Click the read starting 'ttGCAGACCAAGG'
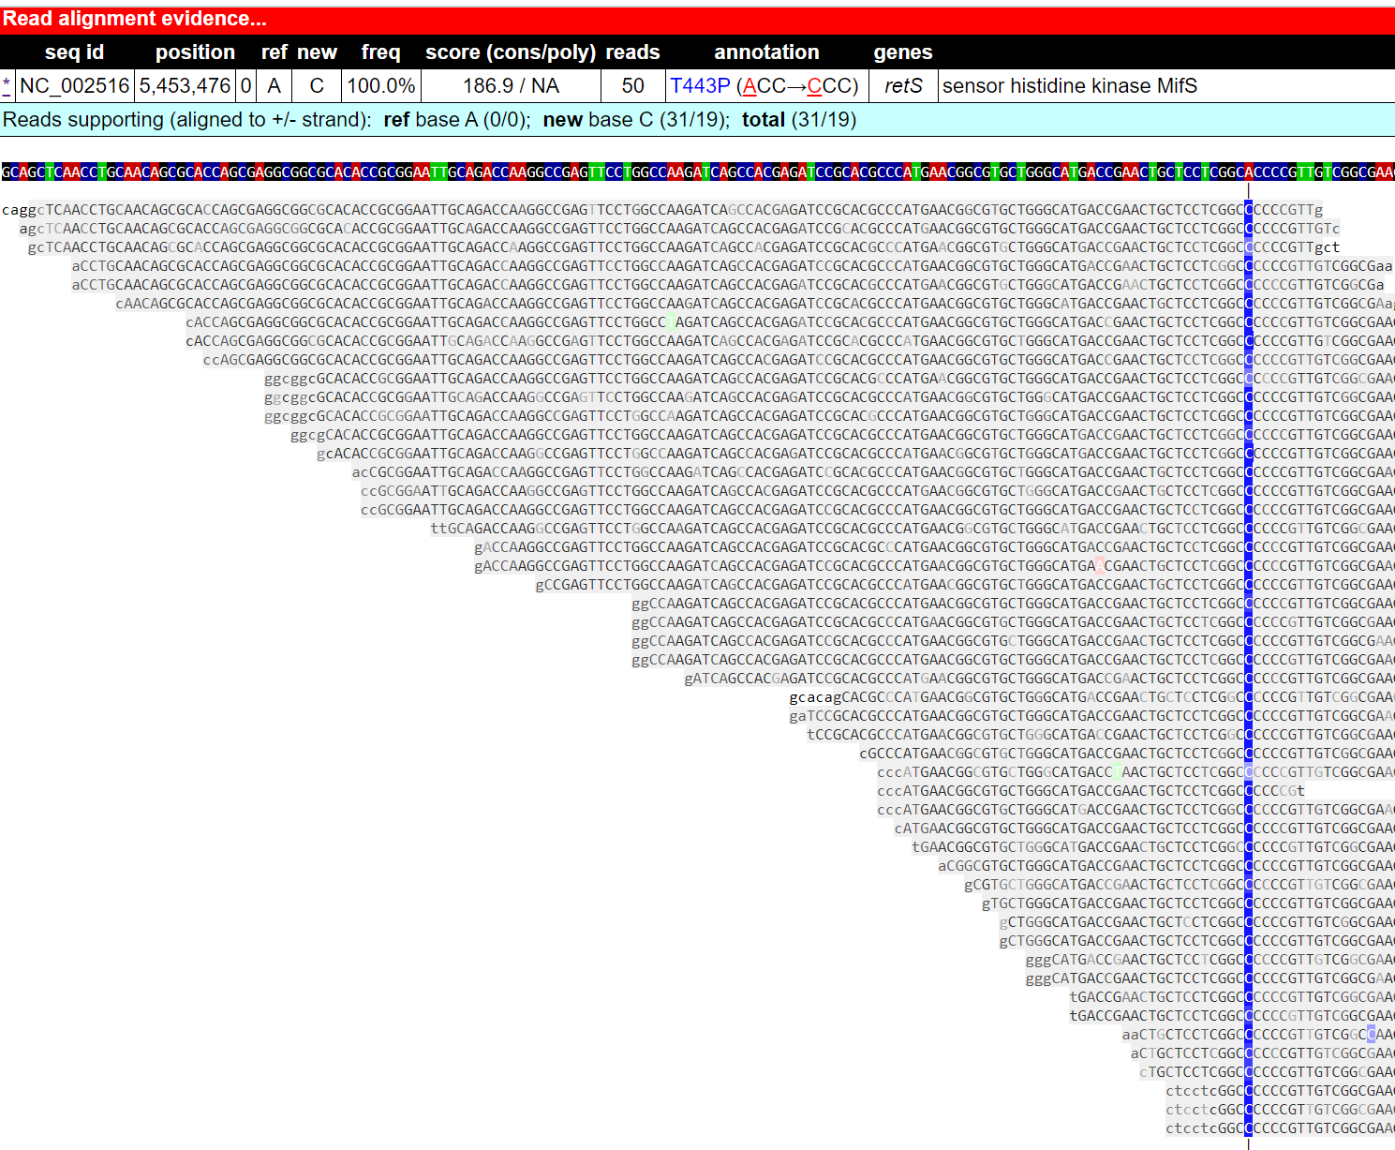 [x=913, y=529]
